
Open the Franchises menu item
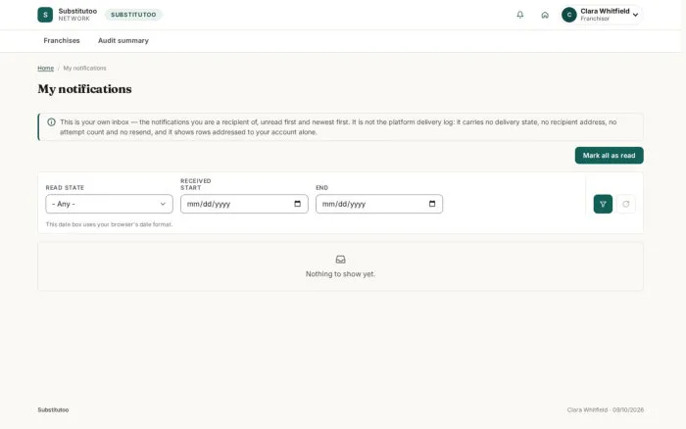click(x=62, y=41)
